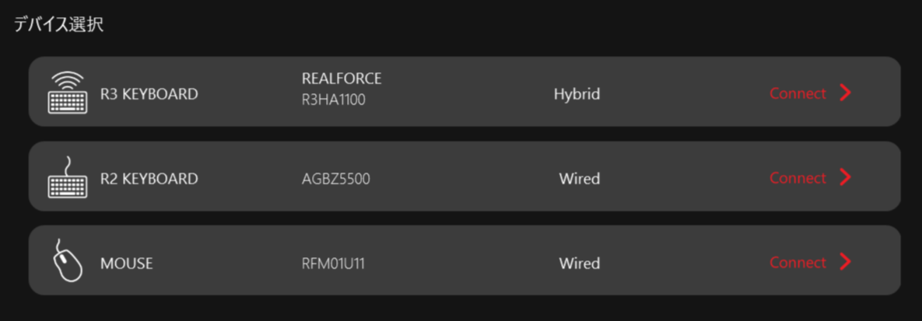This screenshot has width=922, height=321.
Task: Click the wired R2 keyboard icon
Action: (68, 177)
